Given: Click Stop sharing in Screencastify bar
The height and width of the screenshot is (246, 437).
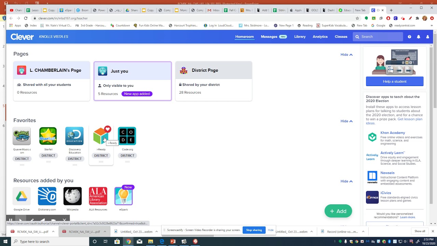Looking at the screenshot, I should 254,230.
